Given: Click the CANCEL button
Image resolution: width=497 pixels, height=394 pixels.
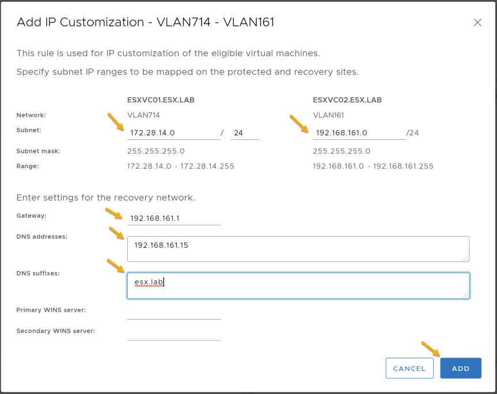Looking at the screenshot, I should coord(409,368).
